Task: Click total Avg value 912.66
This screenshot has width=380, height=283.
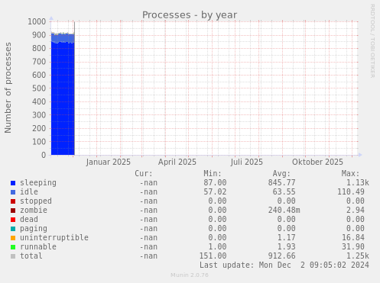Action: pyautogui.click(x=281, y=256)
